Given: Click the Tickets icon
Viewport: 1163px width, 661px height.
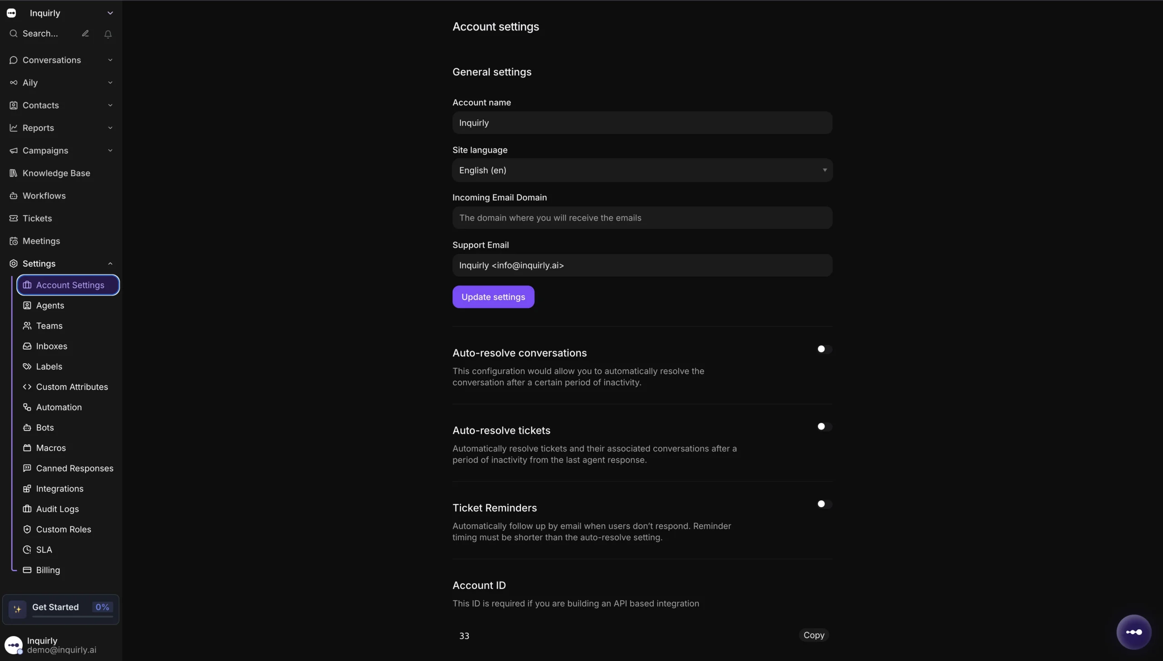Looking at the screenshot, I should (x=14, y=218).
